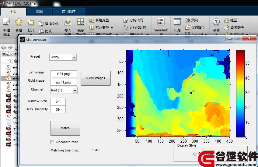Select the po... file in file list

point(12,117)
